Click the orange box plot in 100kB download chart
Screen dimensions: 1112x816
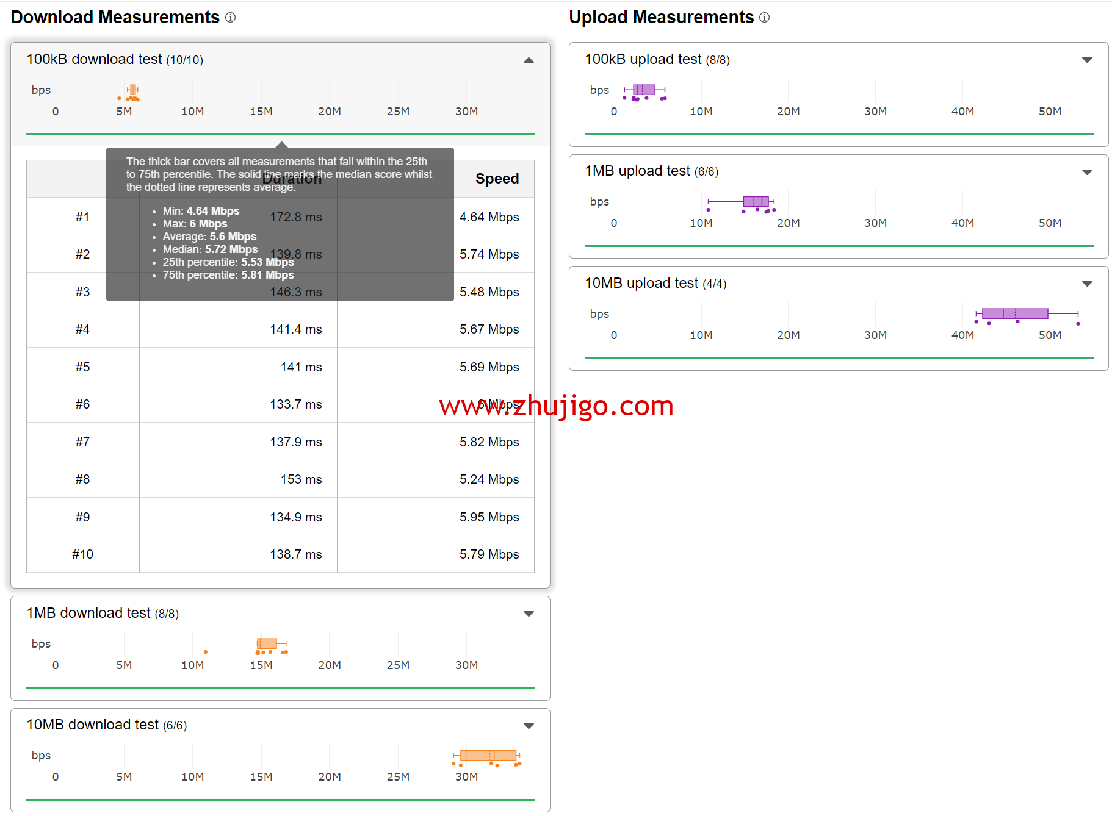click(x=132, y=90)
